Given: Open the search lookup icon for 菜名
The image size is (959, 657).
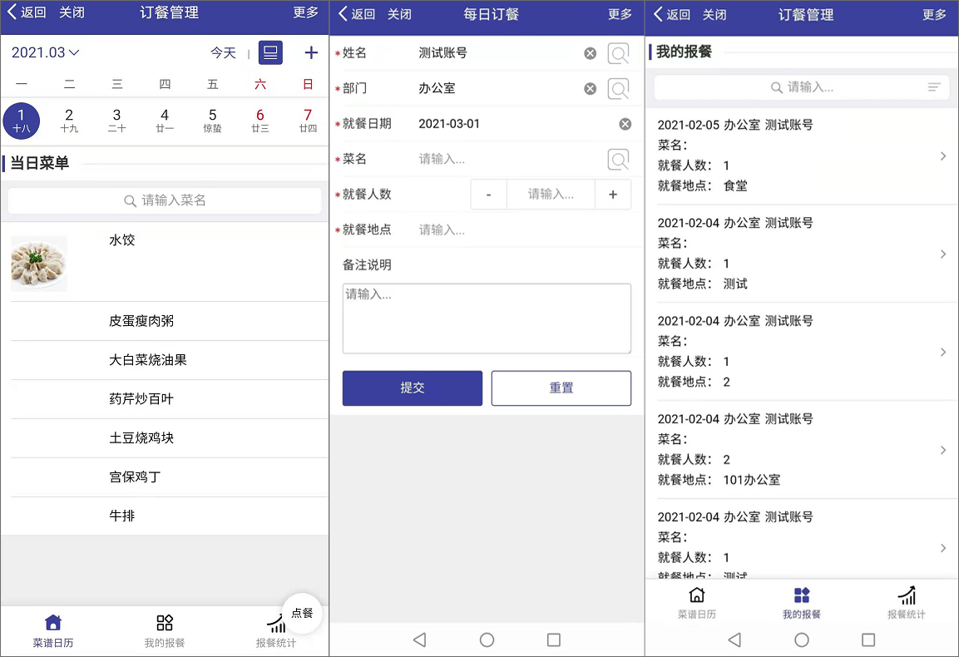Looking at the screenshot, I should tap(616, 158).
